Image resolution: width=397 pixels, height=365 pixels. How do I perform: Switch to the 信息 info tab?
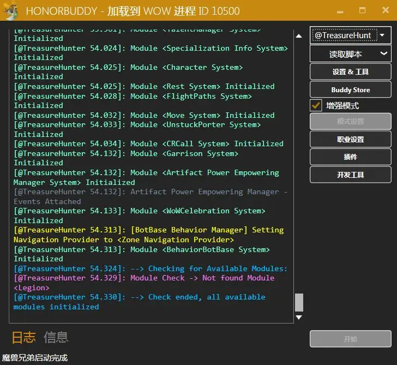pyautogui.click(x=56, y=337)
